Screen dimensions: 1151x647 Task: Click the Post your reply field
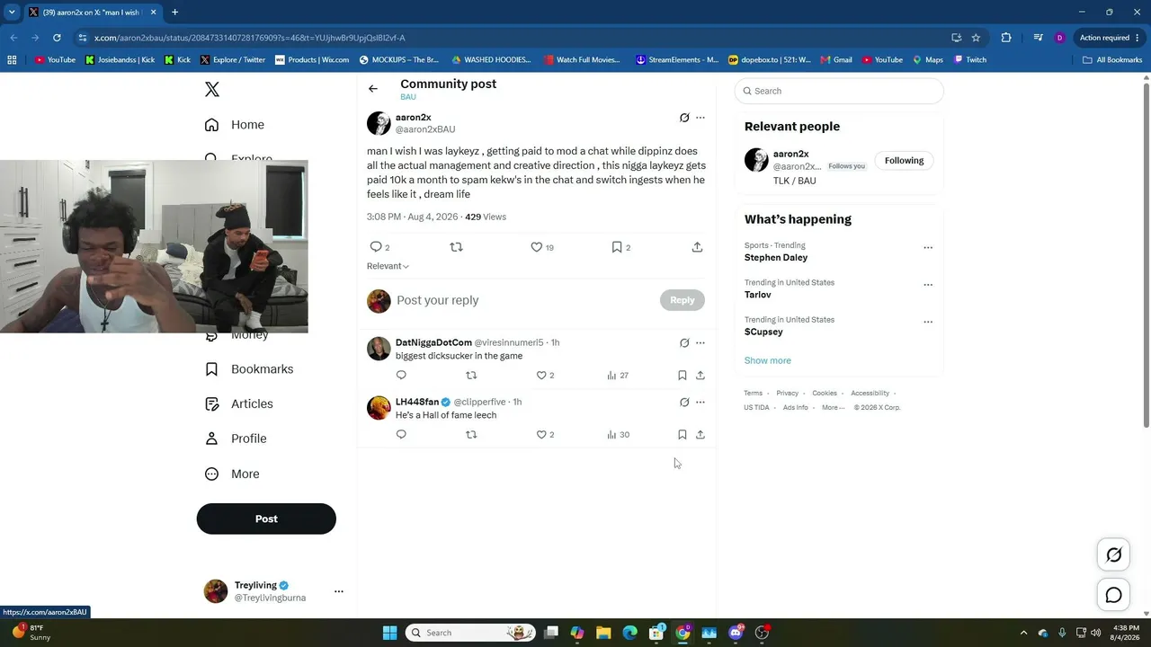tap(525, 300)
